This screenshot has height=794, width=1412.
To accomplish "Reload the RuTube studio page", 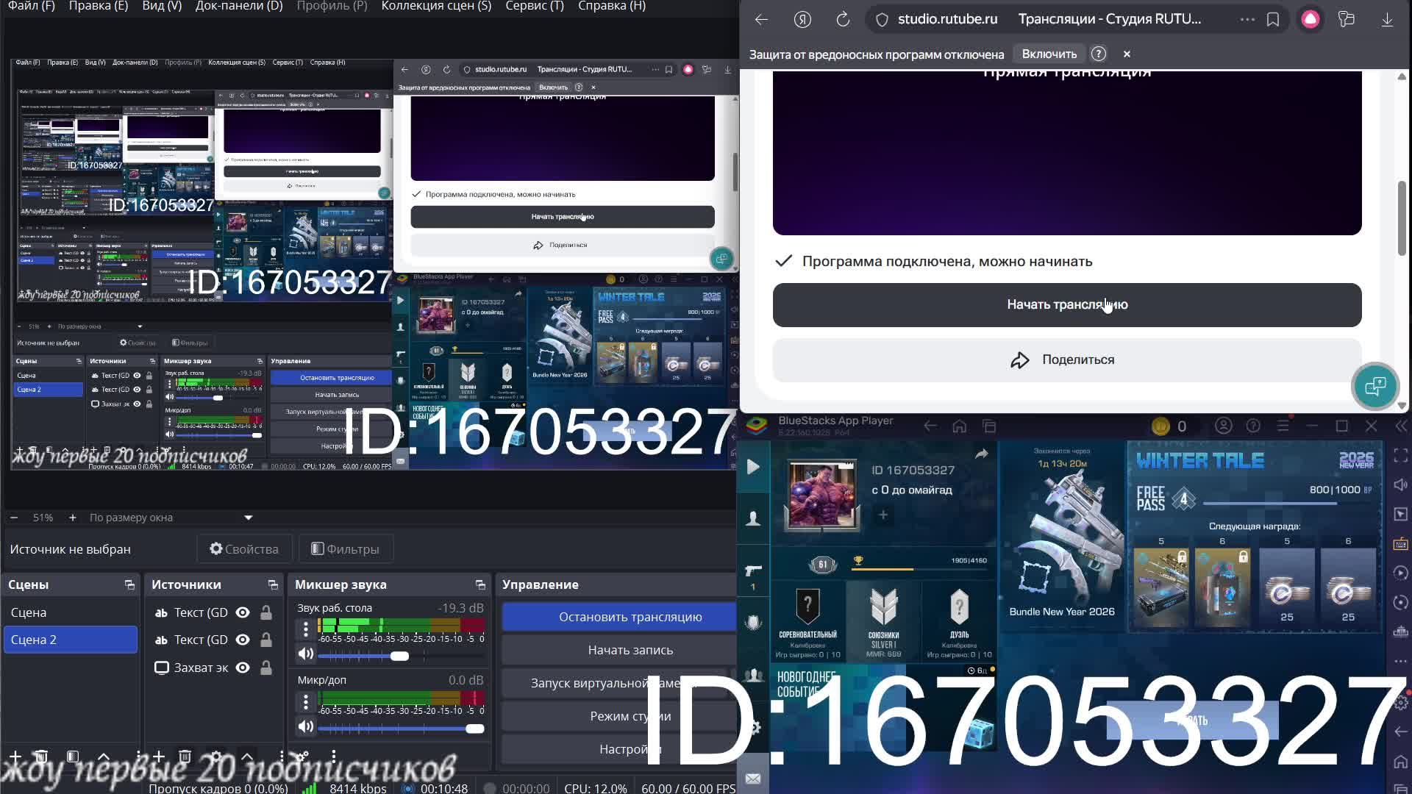I will [x=843, y=20].
